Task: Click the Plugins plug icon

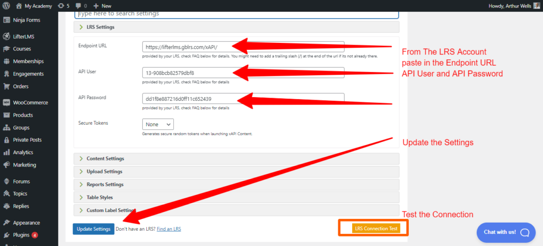Action: [x=6, y=235]
